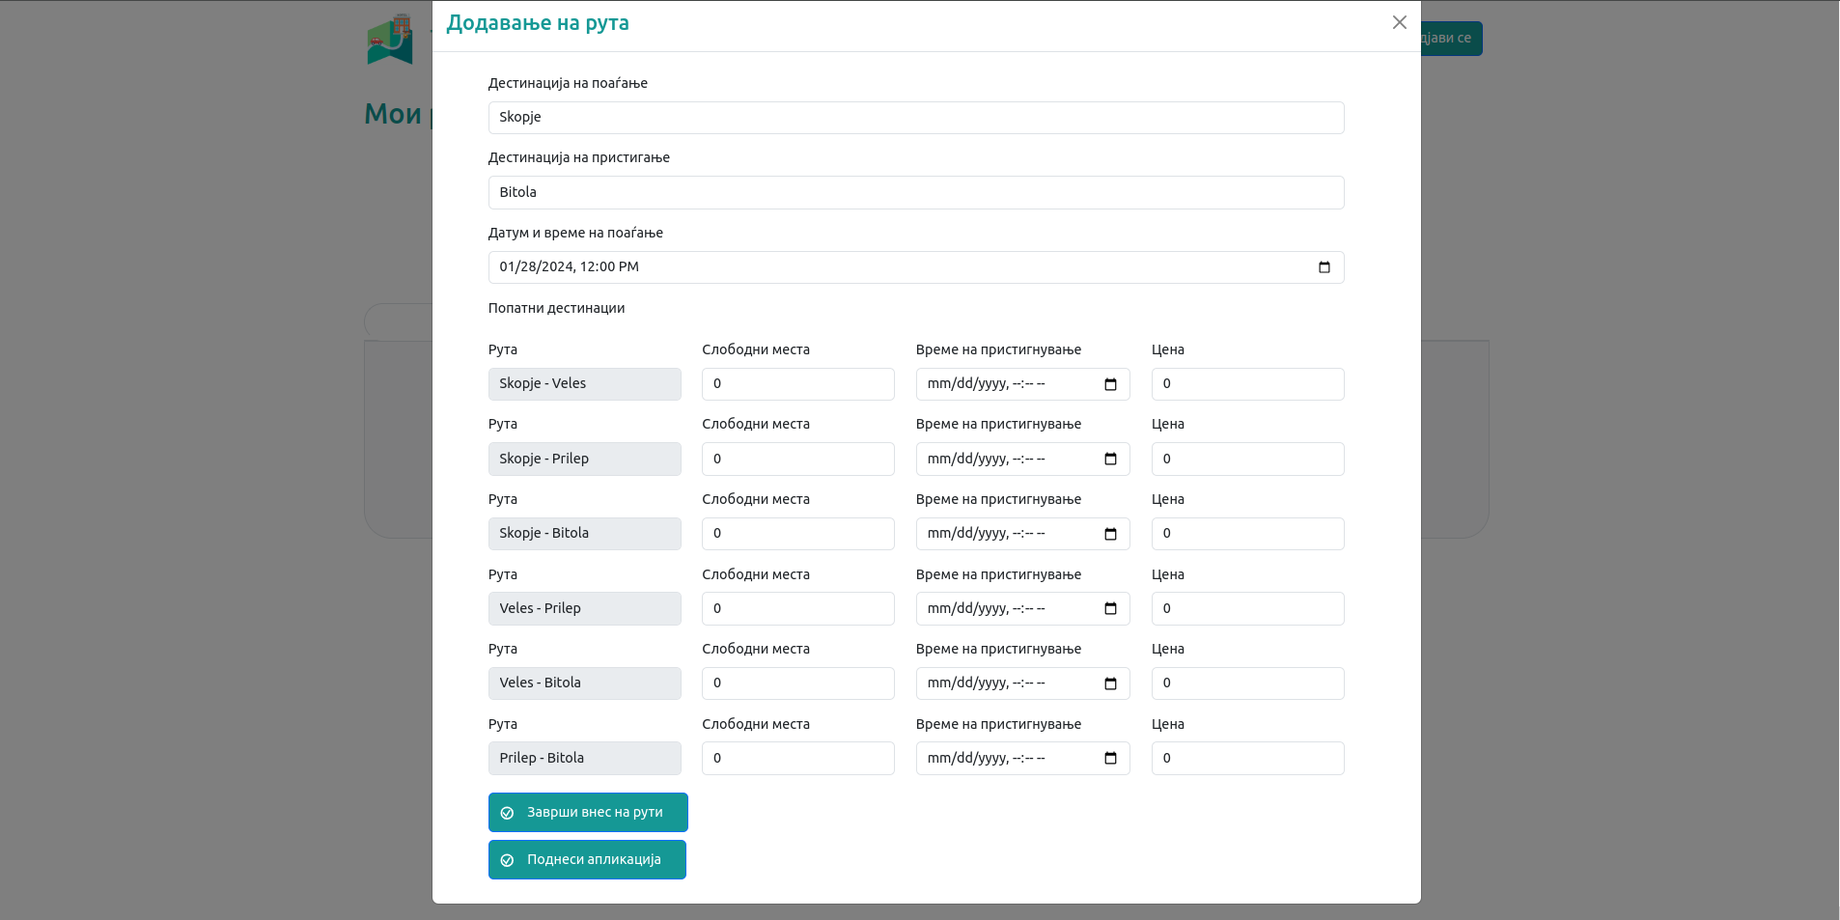Click the site logo in the header

391,41
